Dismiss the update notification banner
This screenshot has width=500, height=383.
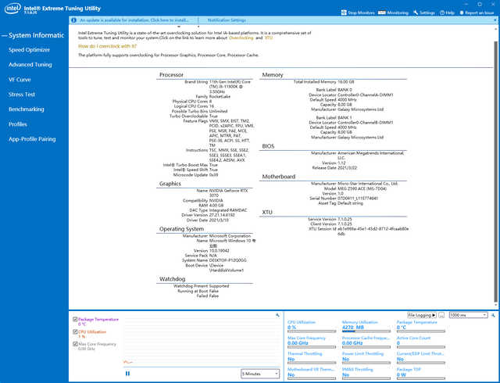(x=495, y=20)
